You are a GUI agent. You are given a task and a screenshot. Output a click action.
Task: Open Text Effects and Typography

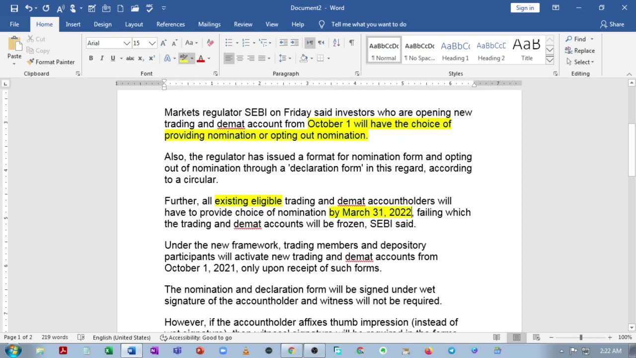pyautogui.click(x=167, y=58)
